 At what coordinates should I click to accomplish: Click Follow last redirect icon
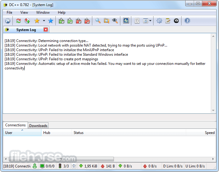[x=27, y=21]
